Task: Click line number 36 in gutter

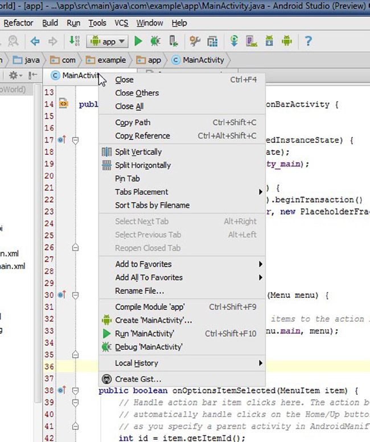Action: (x=49, y=366)
